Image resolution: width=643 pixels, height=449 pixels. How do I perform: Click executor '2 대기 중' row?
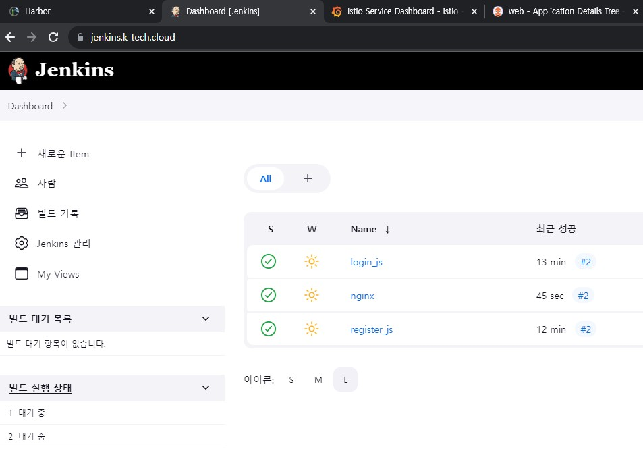point(113,436)
